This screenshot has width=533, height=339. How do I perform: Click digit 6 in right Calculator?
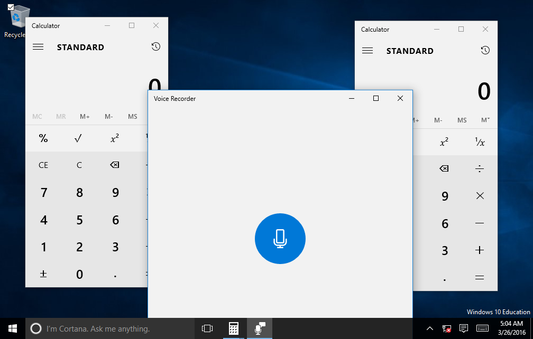click(445, 223)
